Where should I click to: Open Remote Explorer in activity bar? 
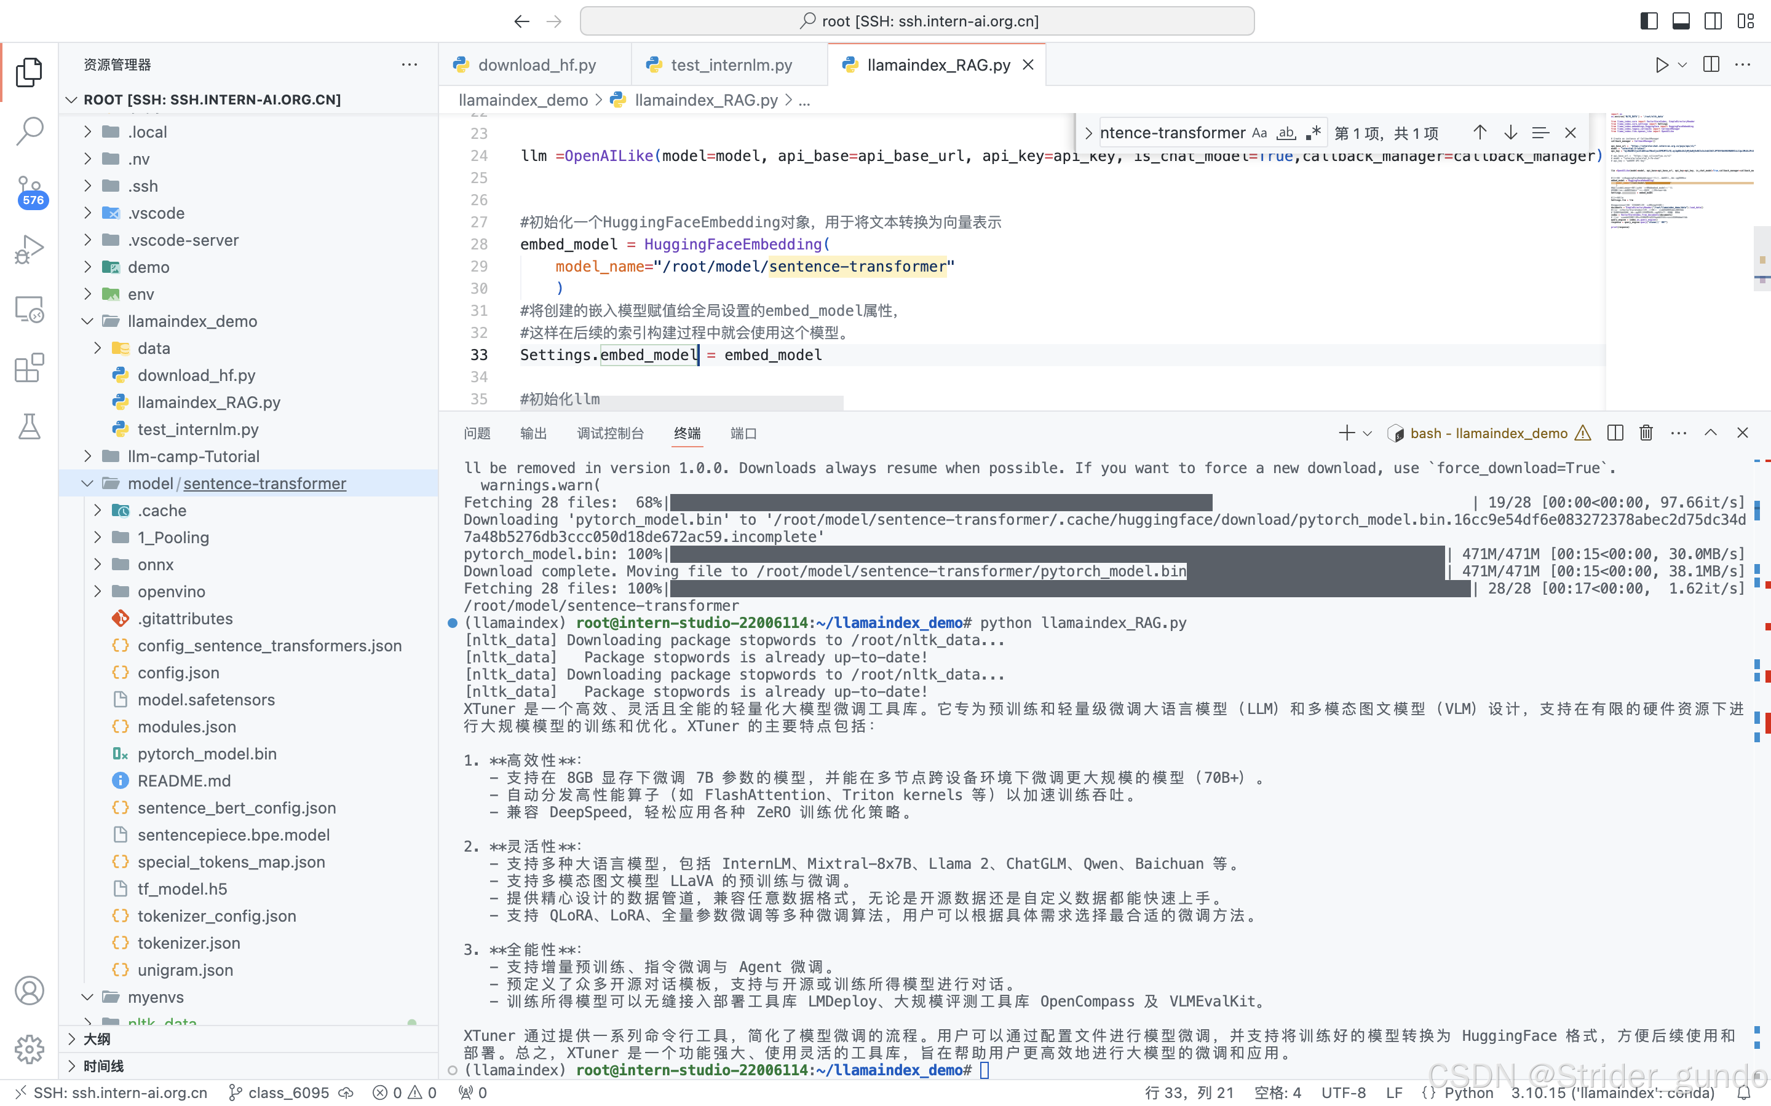point(30,308)
